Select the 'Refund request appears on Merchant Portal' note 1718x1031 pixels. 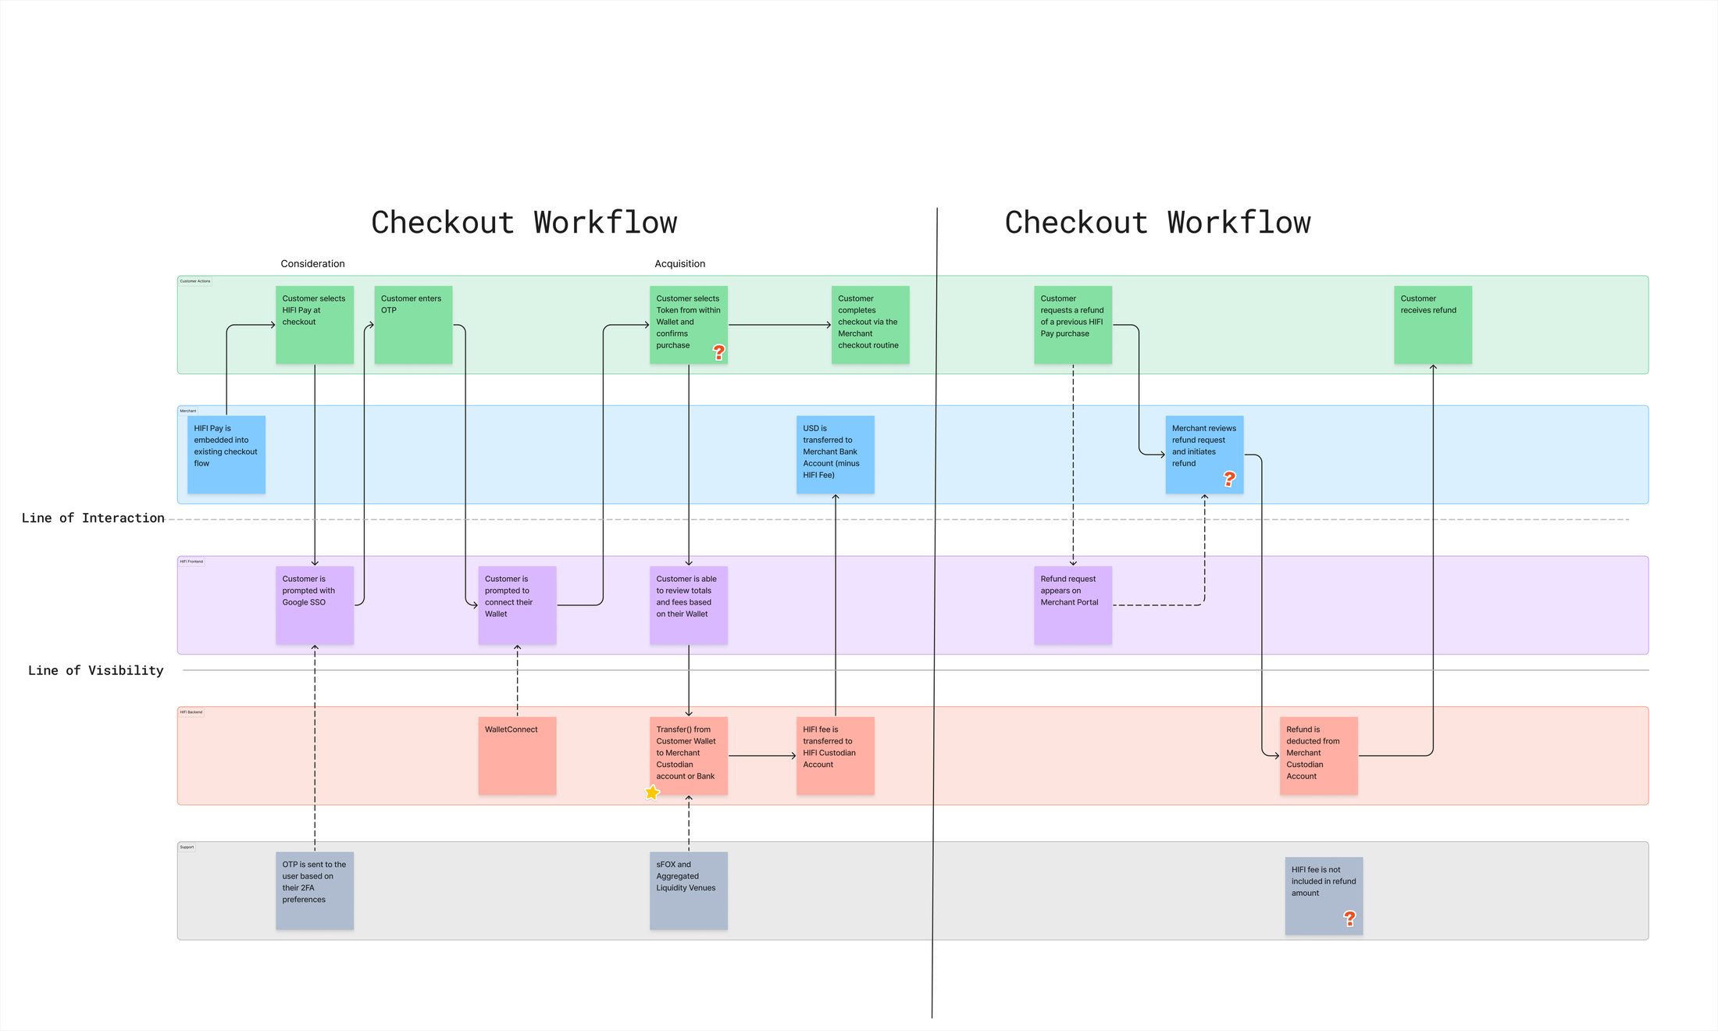(x=1073, y=605)
